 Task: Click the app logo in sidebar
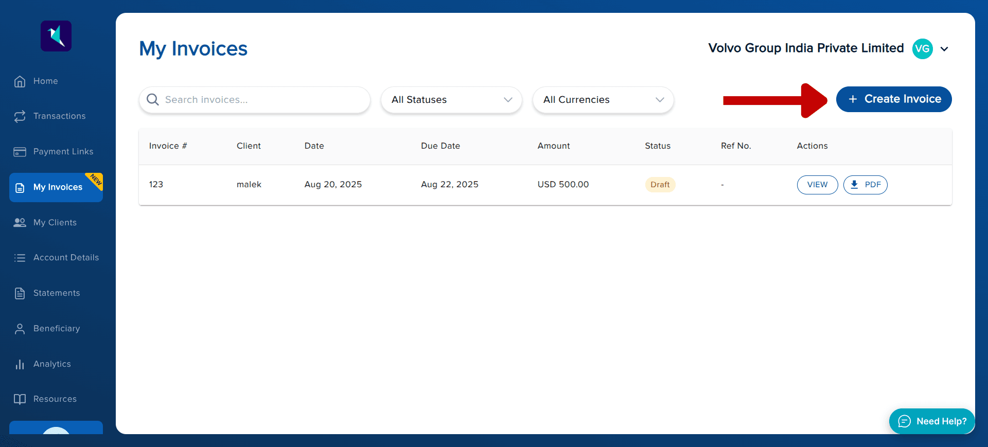56,36
